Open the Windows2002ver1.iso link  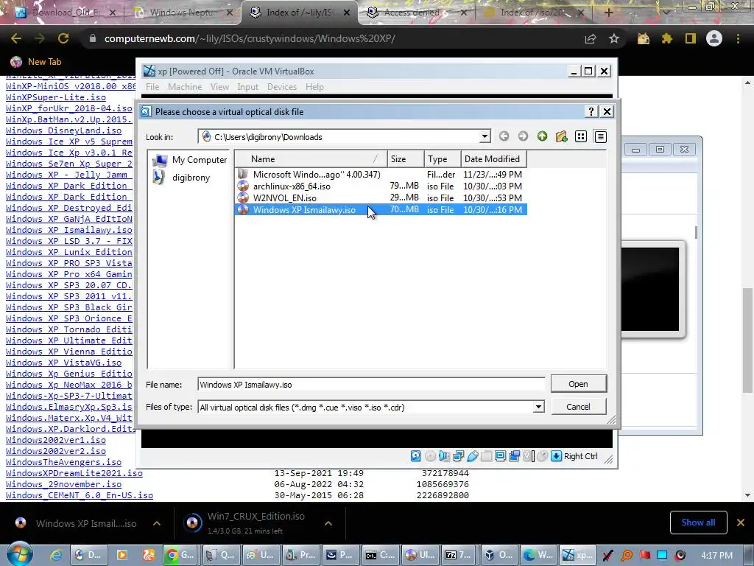[56, 440]
